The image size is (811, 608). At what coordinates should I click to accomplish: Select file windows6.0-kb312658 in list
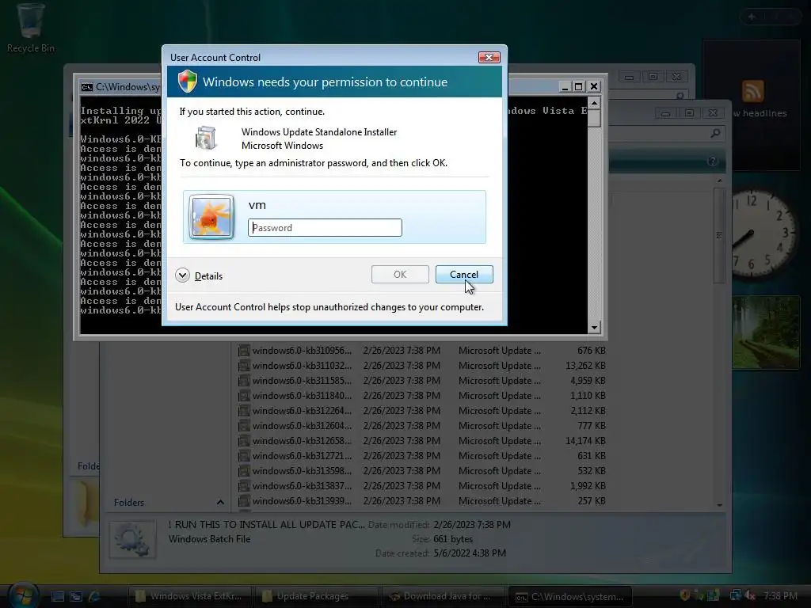(x=421, y=440)
